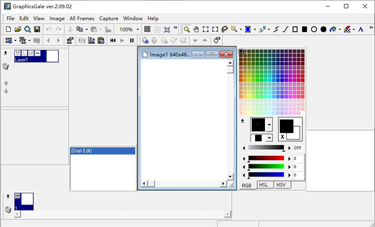
Task: Select the Zoom magnifier tool
Action: pos(186,29)
